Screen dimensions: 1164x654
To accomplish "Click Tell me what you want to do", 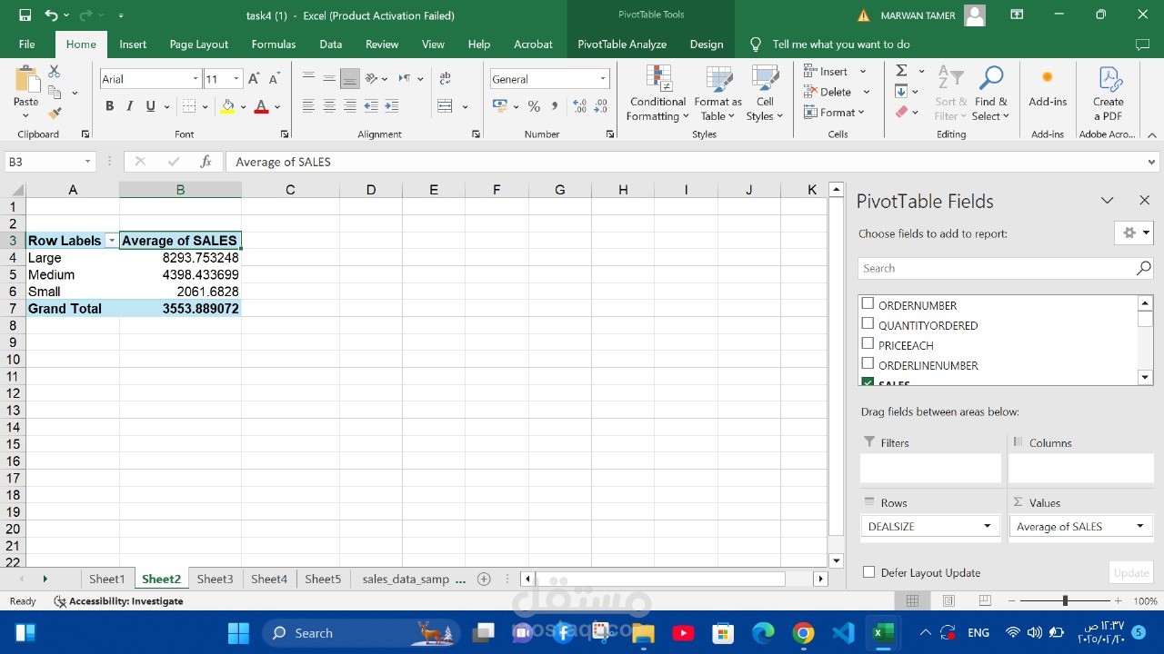I will (x=840, y=44).
